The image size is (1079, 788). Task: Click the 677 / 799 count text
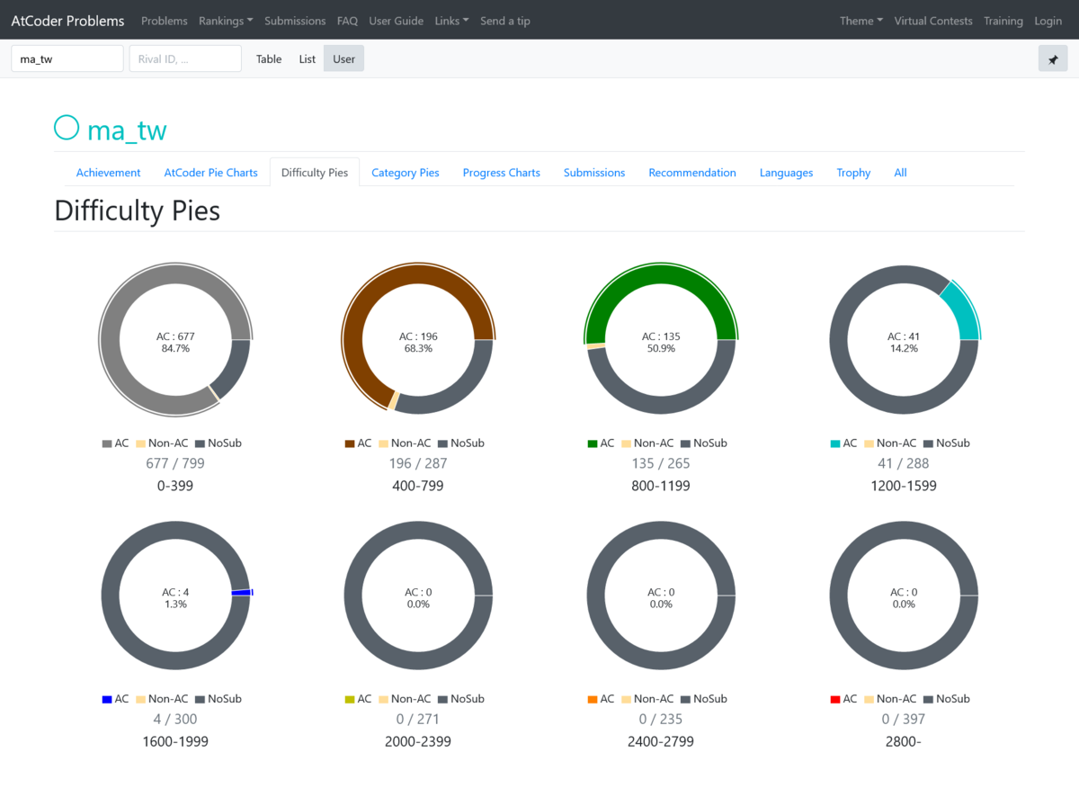click(175, 463)
